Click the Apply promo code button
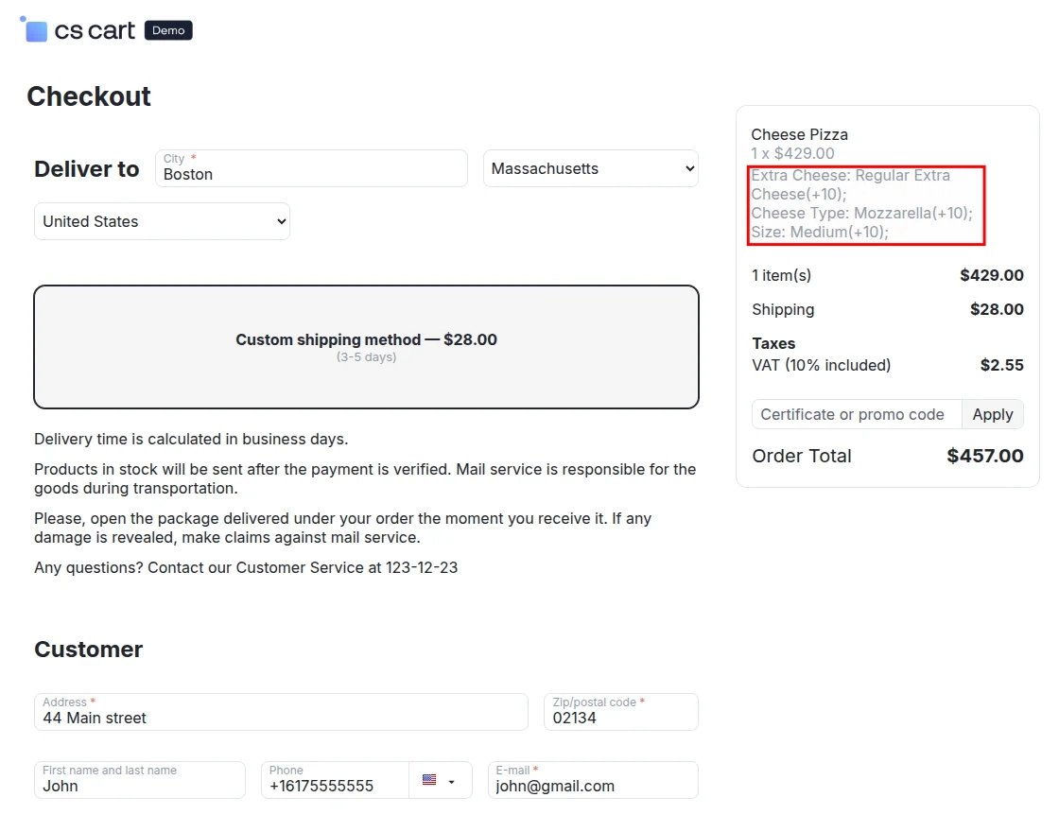The image size is (1059, 832). [992, 414]
